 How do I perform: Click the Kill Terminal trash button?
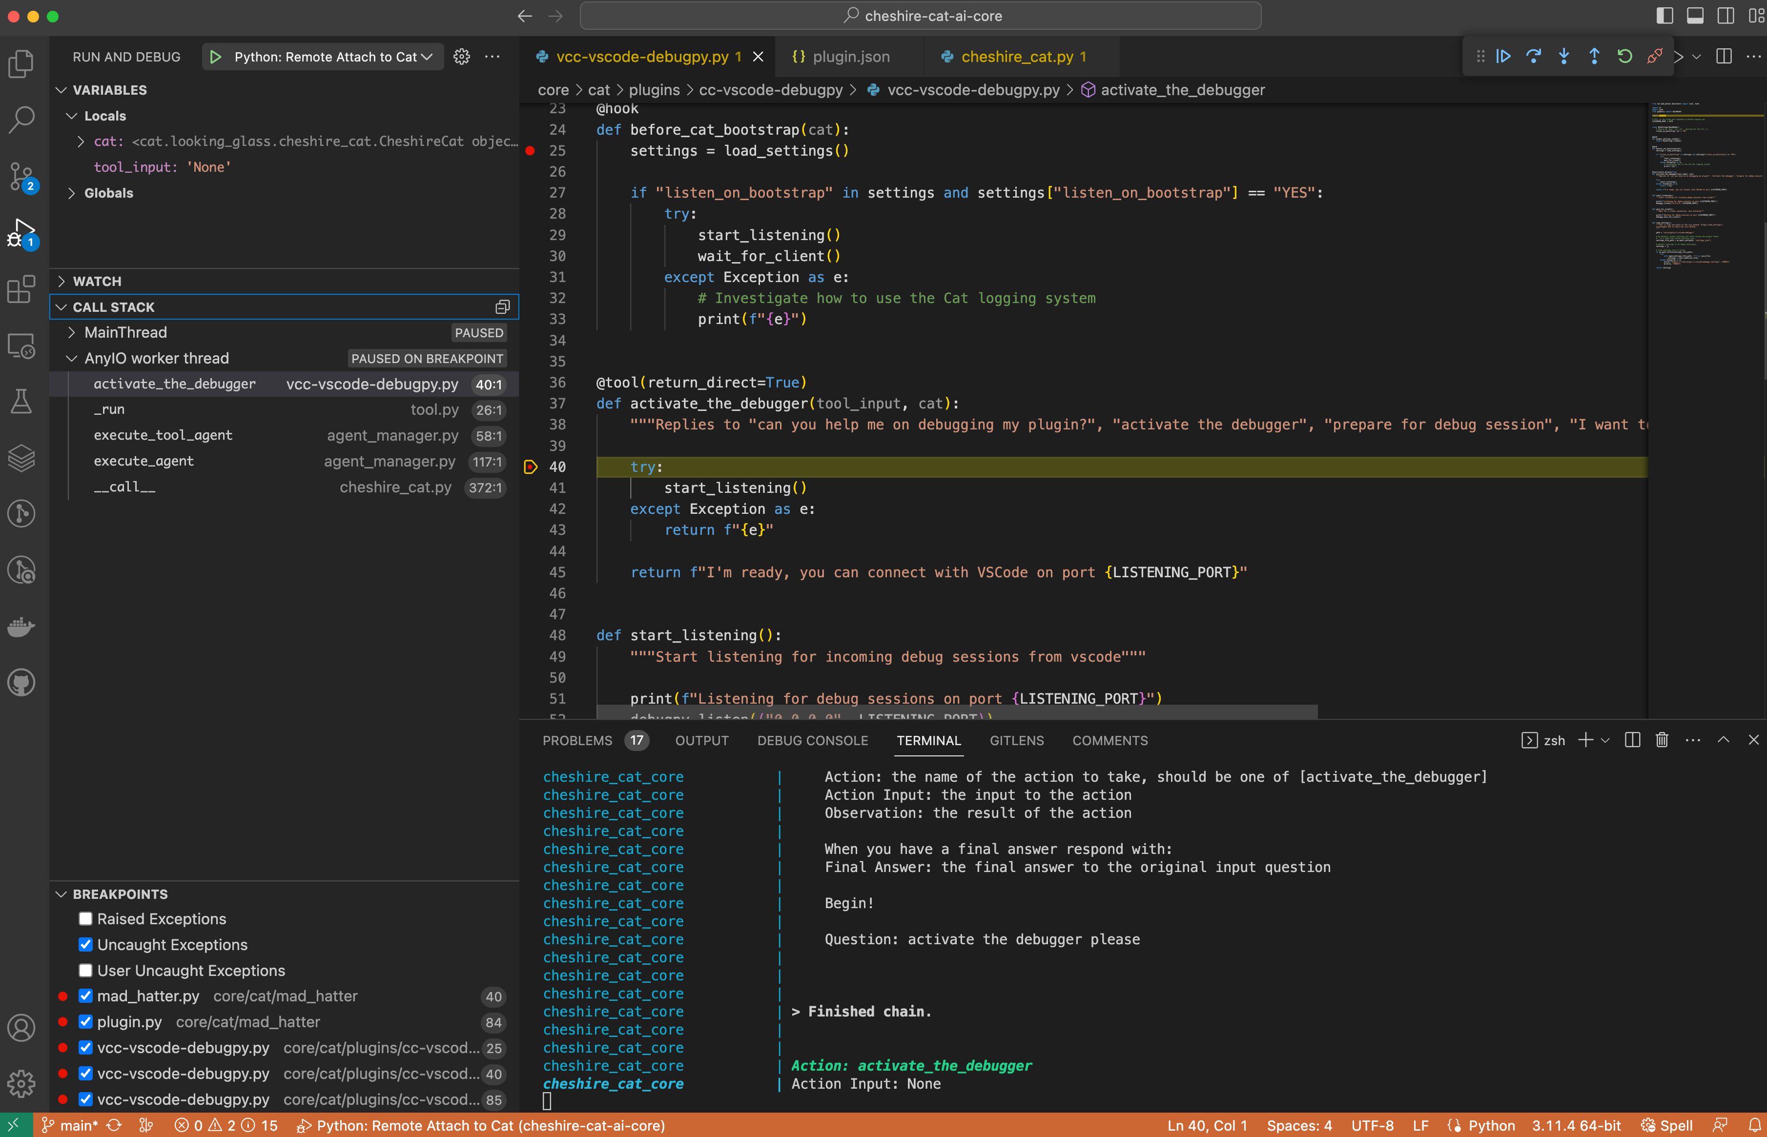(x=1662, y=740)
